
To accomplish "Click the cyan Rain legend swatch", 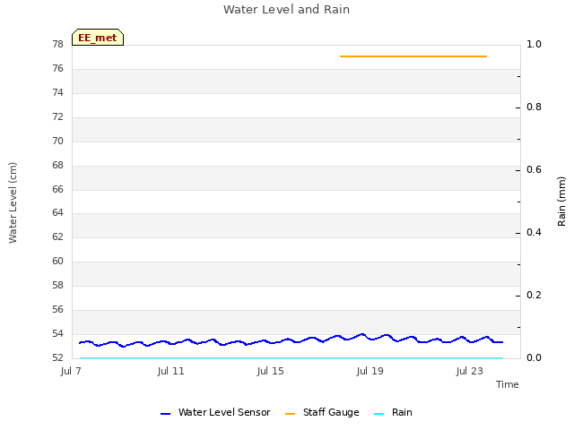I will [379, 414].
